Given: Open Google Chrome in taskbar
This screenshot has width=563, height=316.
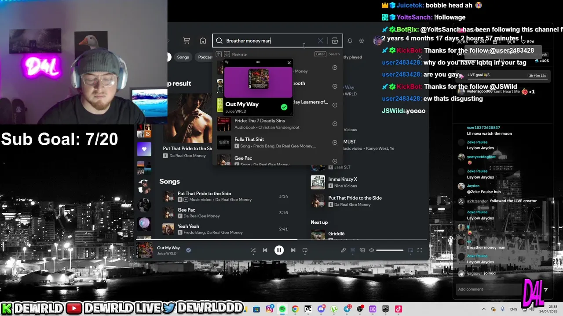Looking at the screenshot, I should (x=295, y=309).
